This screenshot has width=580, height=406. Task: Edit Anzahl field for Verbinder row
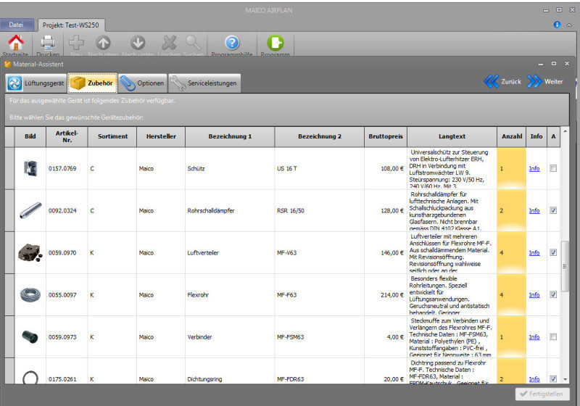coord(511,337)
